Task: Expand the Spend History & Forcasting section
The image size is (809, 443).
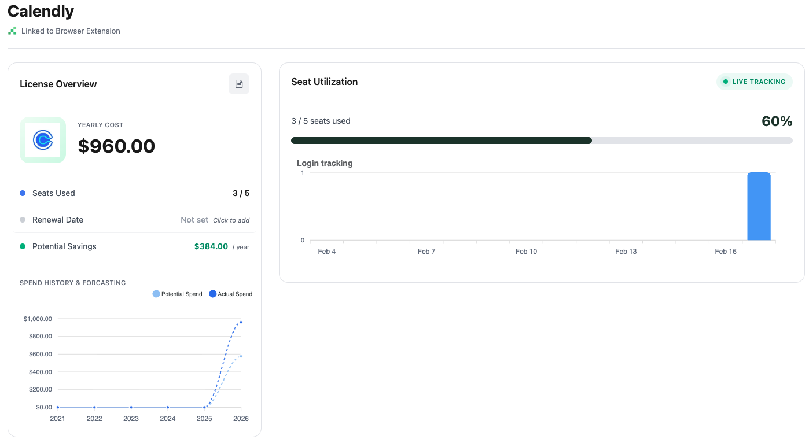Action: point(72,283)
